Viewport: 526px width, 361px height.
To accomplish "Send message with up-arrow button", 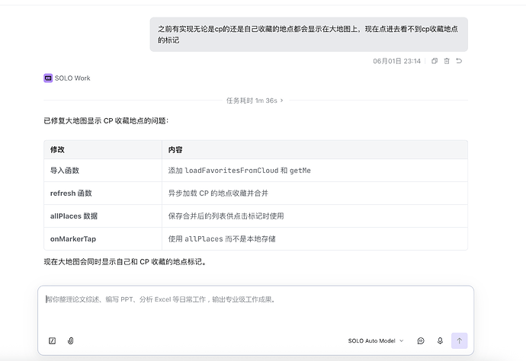I will pyautogui.click(x=459, y=341).
